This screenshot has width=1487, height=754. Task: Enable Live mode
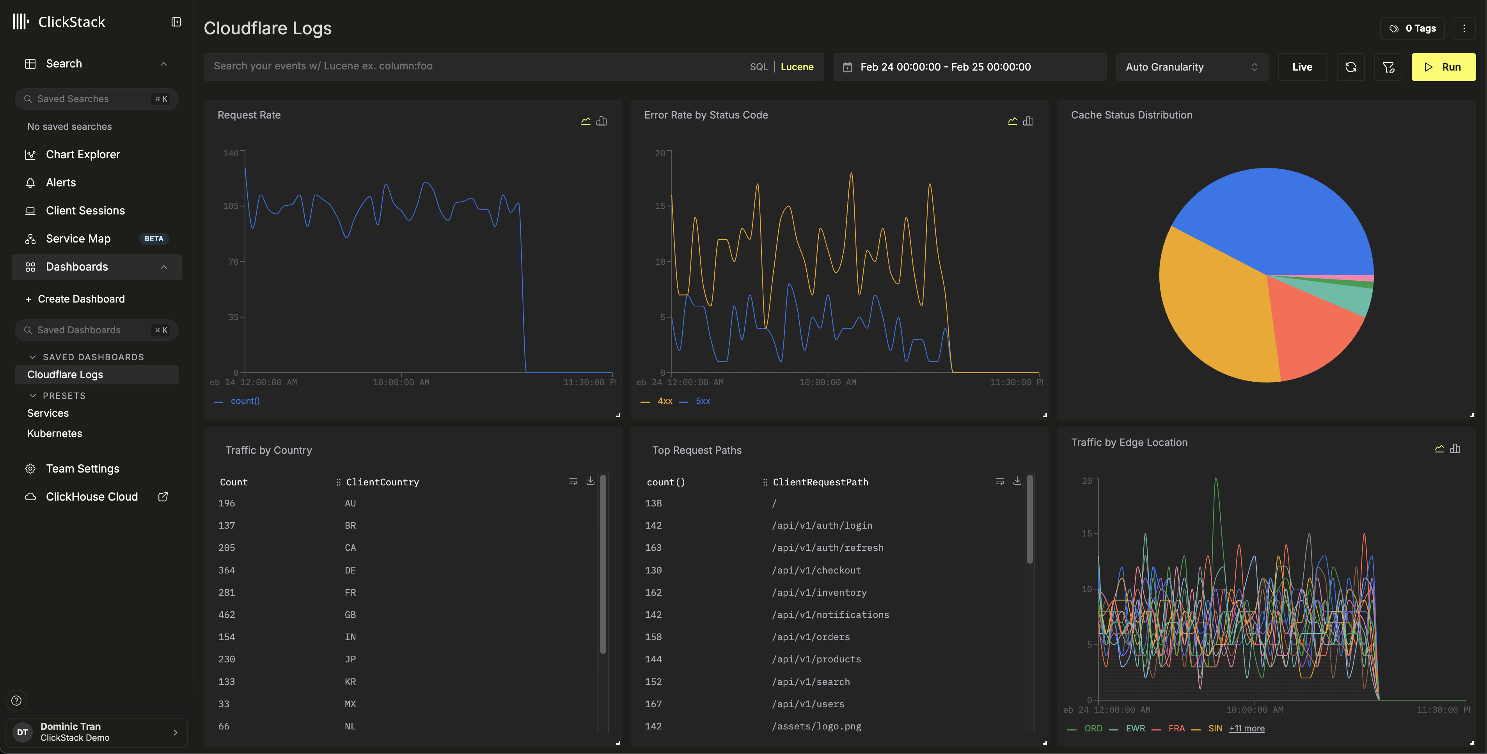click(x=1302, y=67)
